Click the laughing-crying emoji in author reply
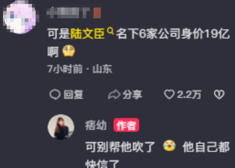 coord(169,145)
